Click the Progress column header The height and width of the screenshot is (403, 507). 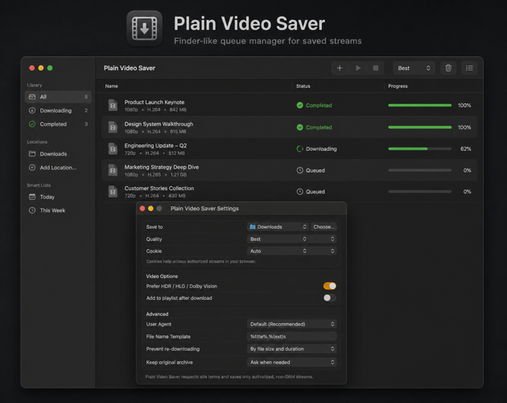(398, 86)
